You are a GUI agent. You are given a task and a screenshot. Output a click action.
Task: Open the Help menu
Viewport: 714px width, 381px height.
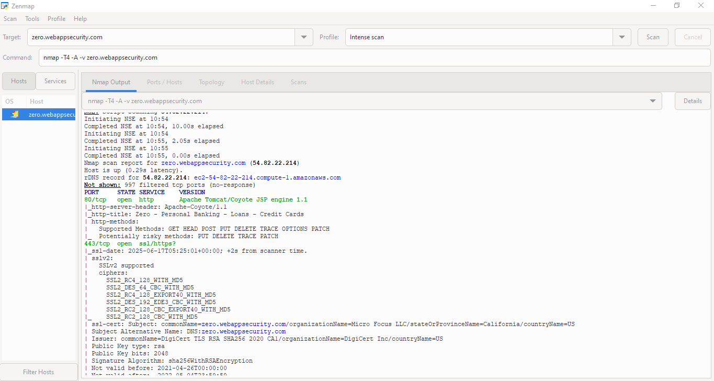(x=81, y=19)
